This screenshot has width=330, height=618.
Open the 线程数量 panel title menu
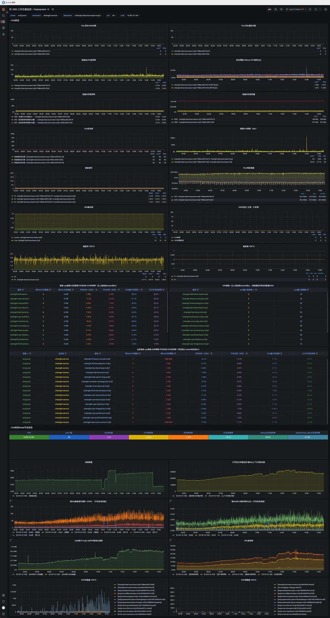click(x=89, y=462)
